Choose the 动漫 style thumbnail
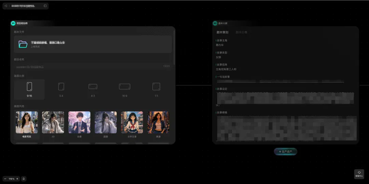The height and width of the screenshot is (184, 369). click(x=79, y=123)
